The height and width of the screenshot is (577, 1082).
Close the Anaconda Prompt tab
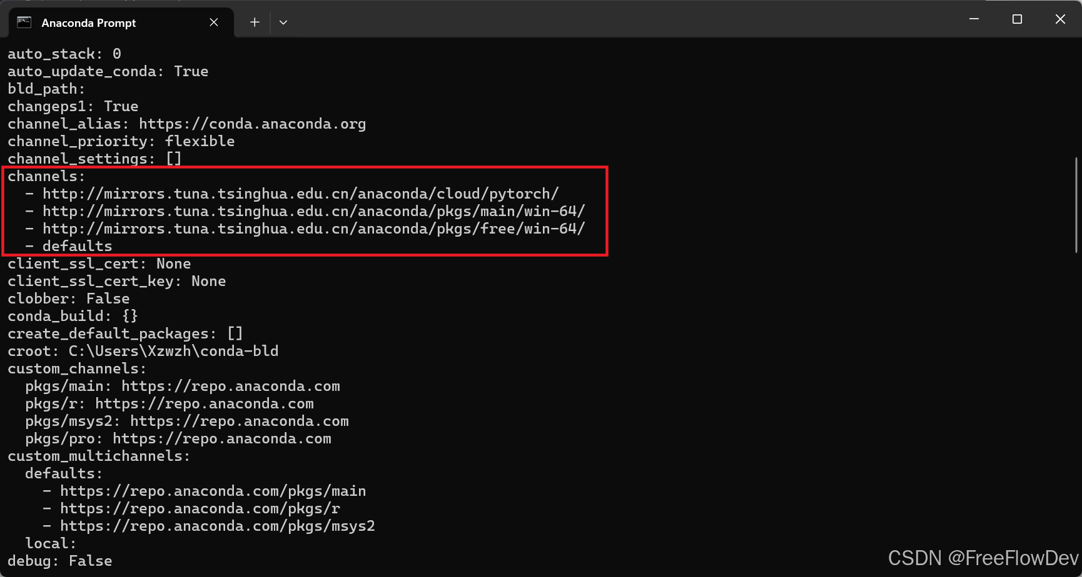click(x=214, y=22)
